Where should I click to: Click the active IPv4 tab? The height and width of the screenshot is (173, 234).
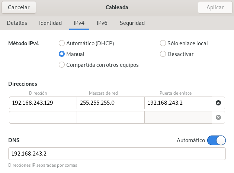(x=79, y=23)
